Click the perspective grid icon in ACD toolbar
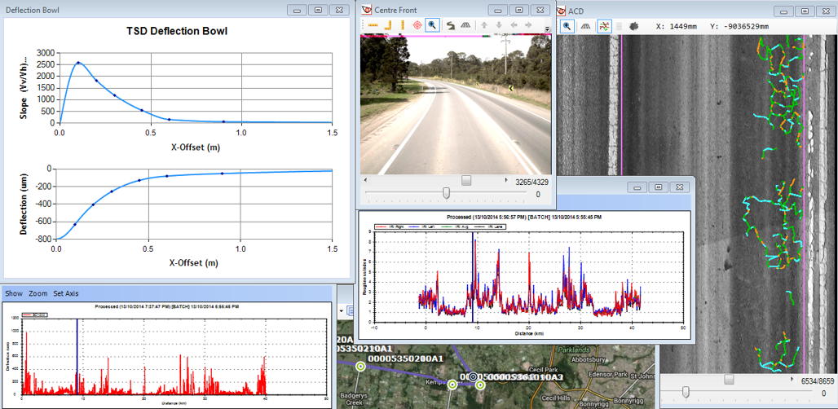This screenshot has height=409, width=838. click(x=584, y=26)
